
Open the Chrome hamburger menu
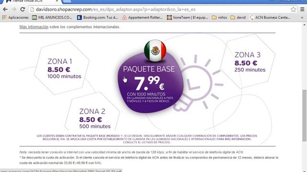point(302,9)
